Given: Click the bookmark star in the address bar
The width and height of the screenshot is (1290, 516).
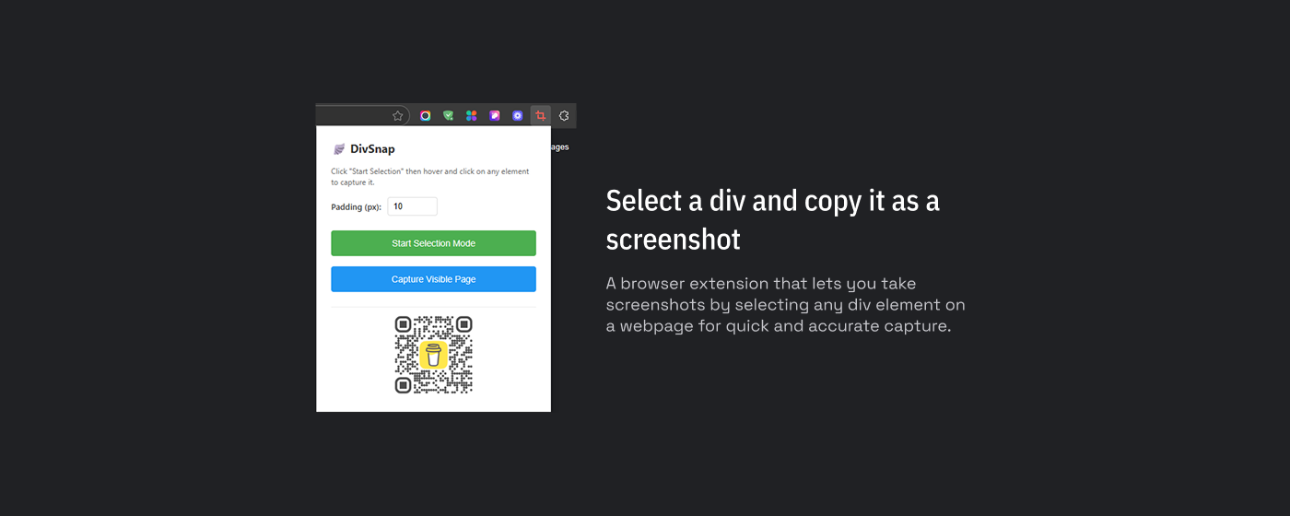Looking at the screenshot, I should coord(398,116).
